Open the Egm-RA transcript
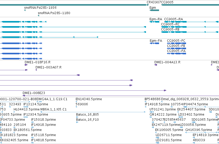 [154, 22]
